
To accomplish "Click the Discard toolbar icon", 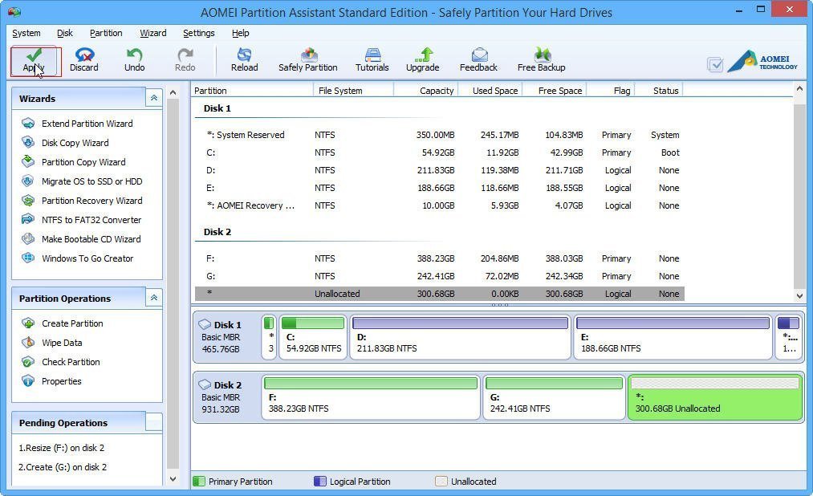I will click(84, 55).
